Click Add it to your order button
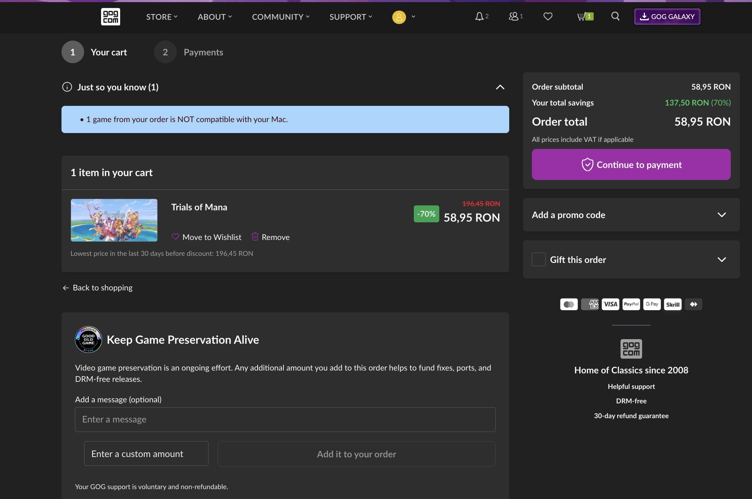 pyautogui.click(x=357, y=454)
